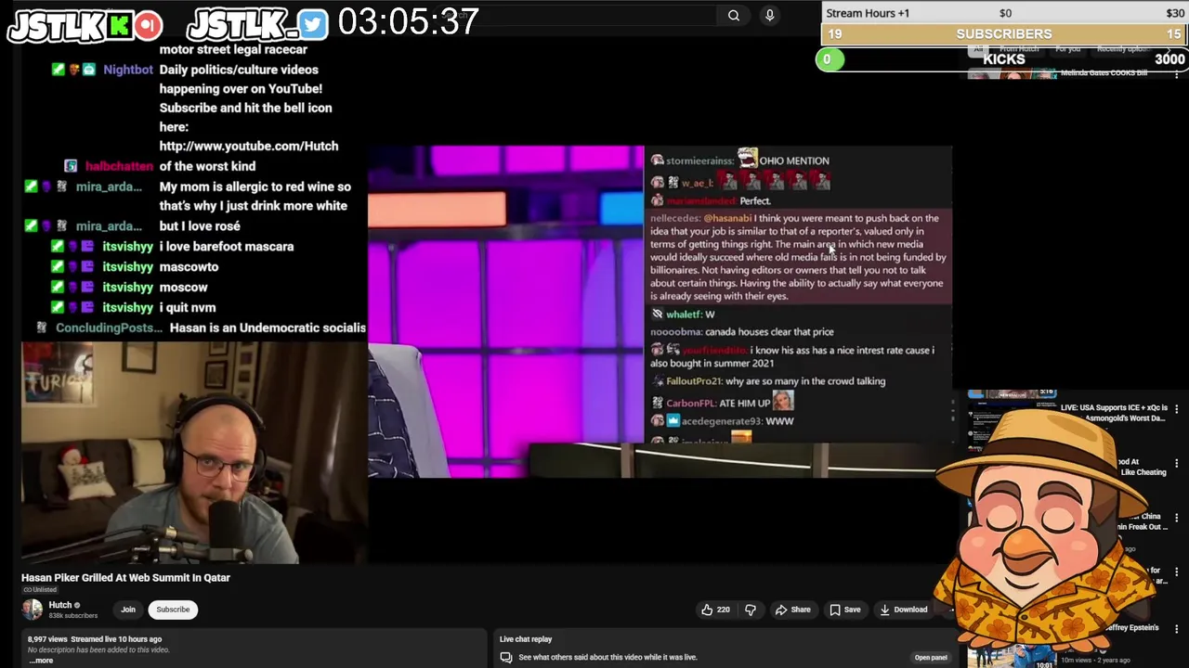Dislike the video with thumbs-down icon
Viewport: 1189px width, 668px height.
(x=751, y=610)
